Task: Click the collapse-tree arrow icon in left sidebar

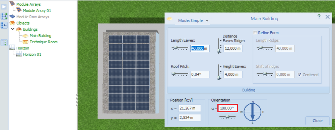Action: [x=4, y=25]
